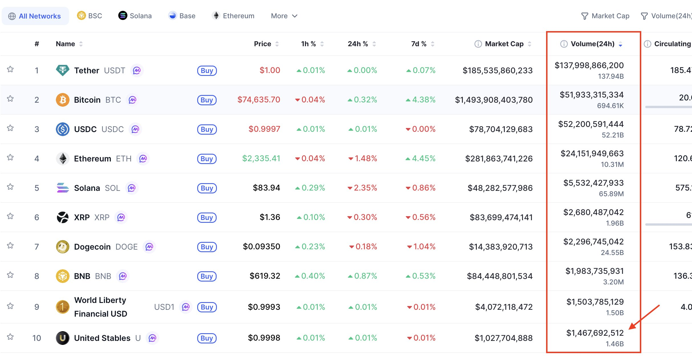
Task: Click the Dogecoin coin logo
Action: pyautogui.click(x=63, y=247)
